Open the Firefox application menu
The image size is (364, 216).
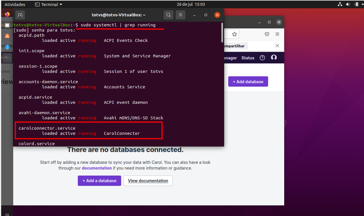tap(277, 34)
